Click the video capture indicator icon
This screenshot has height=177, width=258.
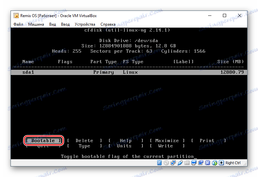pyautogui.click(x=201, y=163)
